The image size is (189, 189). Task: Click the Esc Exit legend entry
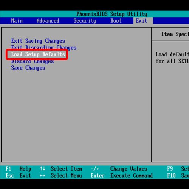(x=18, y=176)
